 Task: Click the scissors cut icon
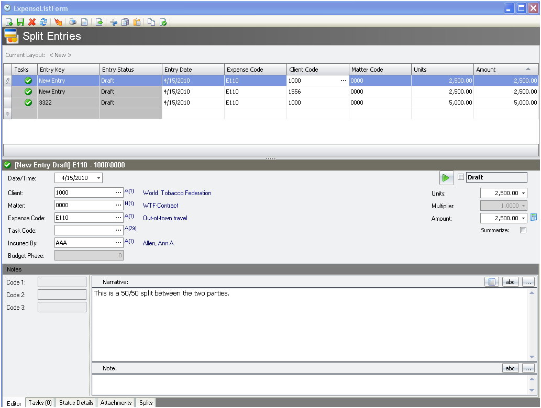point(114,22)
